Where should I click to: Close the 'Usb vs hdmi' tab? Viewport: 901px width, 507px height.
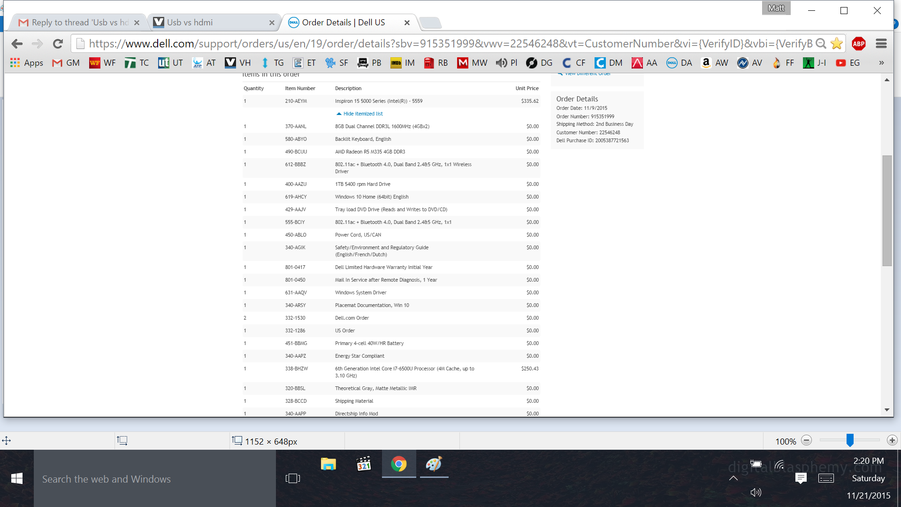click(x=272, y=23)
